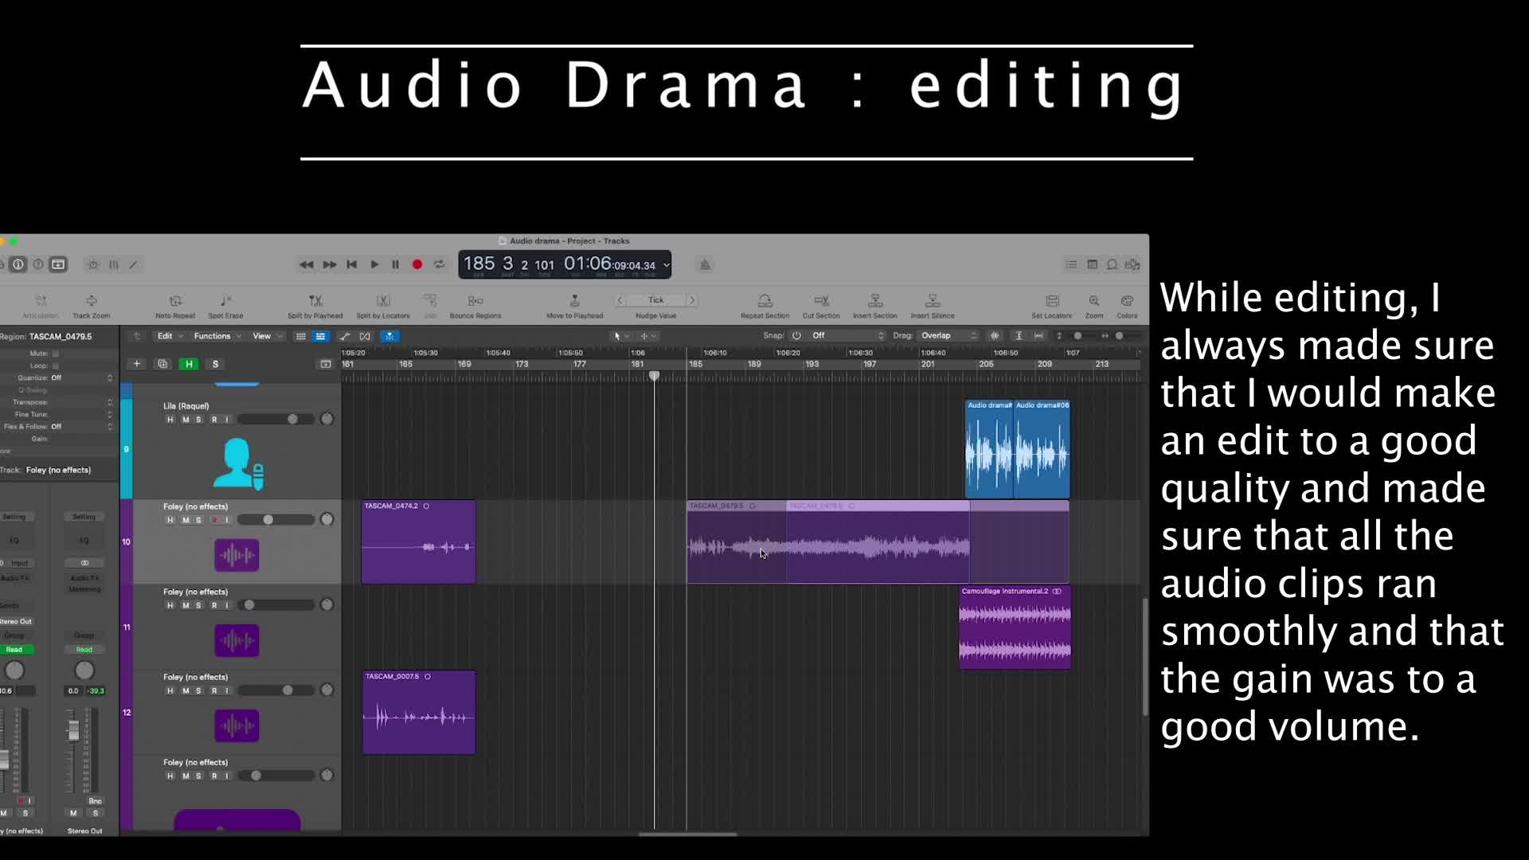Open the Colors palette icon
Image resolution: width=1529 pixels, height=860 pixels.
pos(1127,300)
